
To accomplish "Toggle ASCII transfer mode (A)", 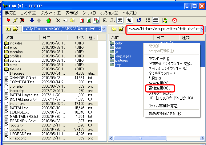I will click(x=82, y=21).
